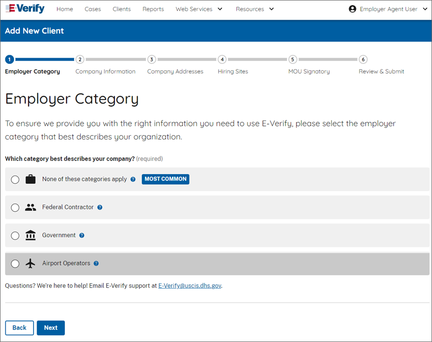Click the E-Verify logo
The height and width of the screenshot is (342, 432).
(25, 9)
